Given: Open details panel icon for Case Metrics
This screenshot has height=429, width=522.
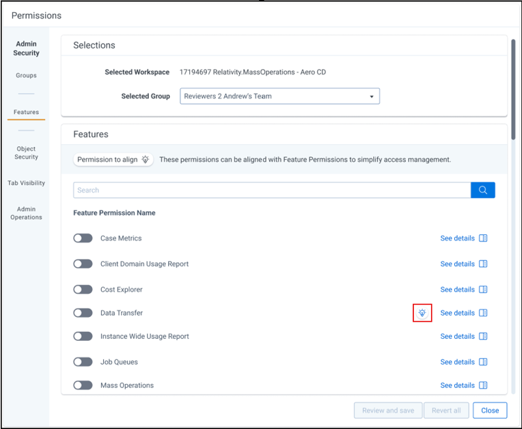Looking at the screenshot, I should tap(483, 238).
